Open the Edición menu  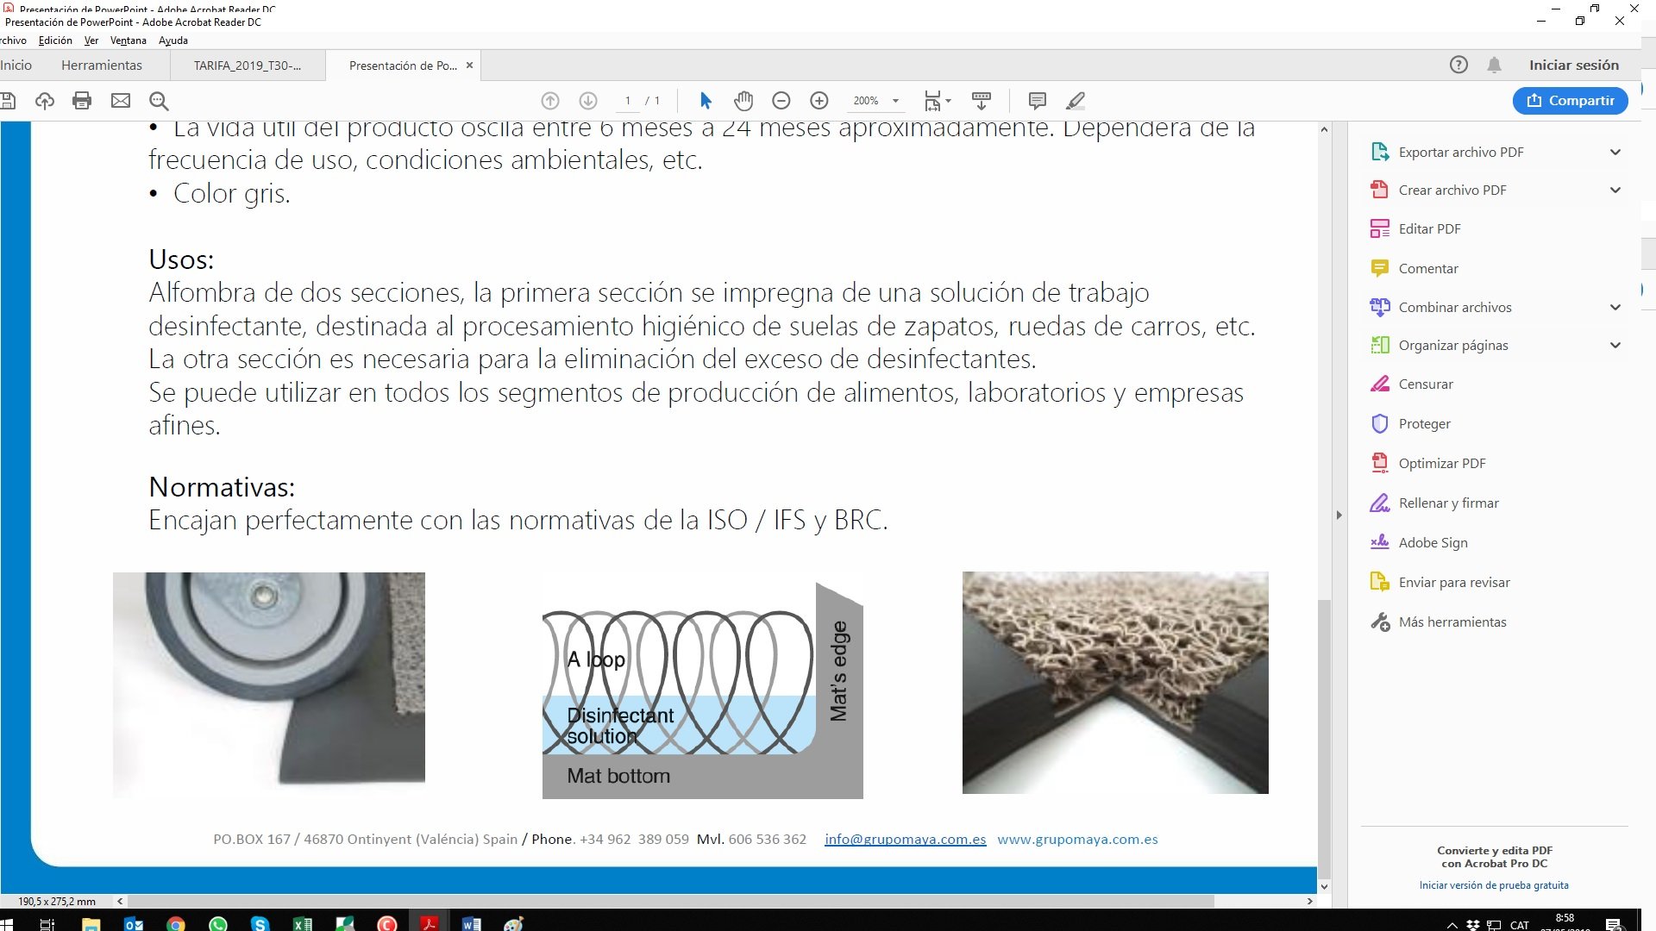pyautogui.click(x=55, y=41)
